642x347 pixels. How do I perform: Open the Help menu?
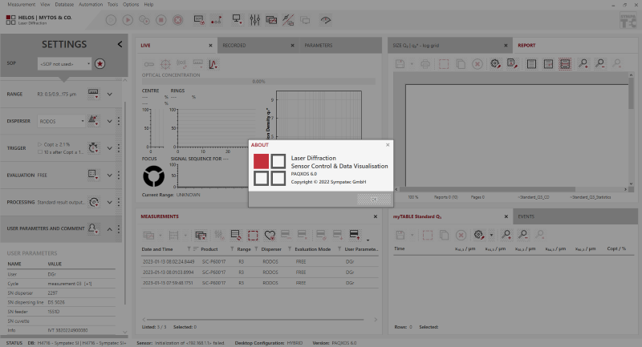(x=148, y=5)
